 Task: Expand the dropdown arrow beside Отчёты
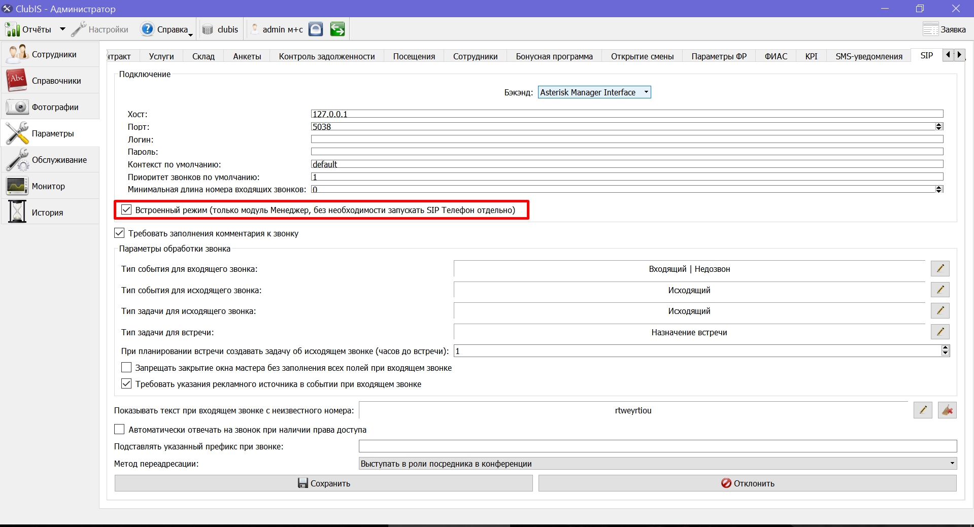point(62,29)
